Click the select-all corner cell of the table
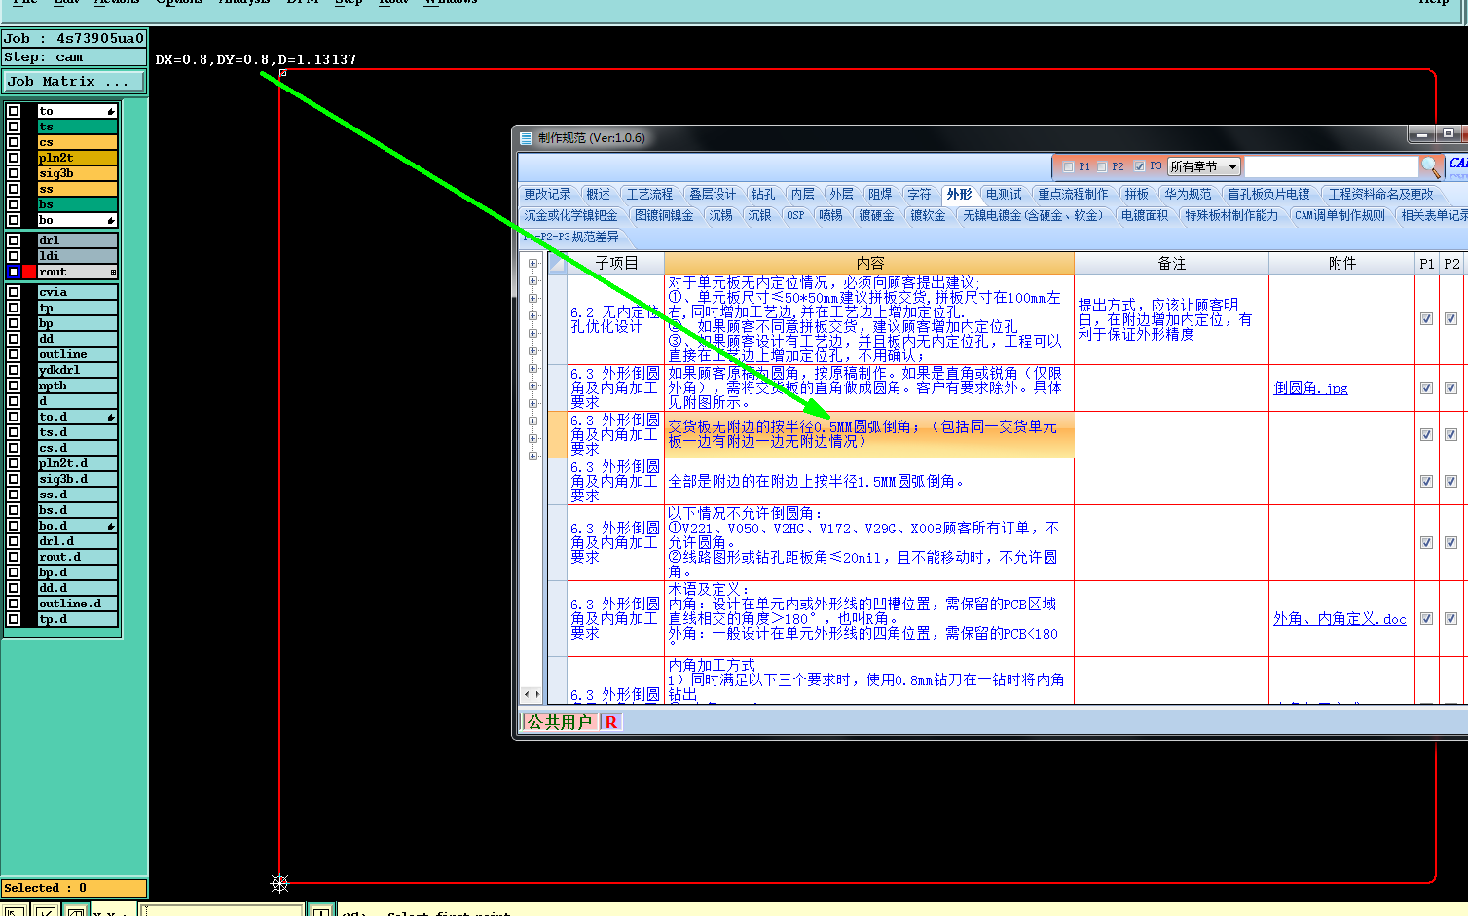 (x=558, y=263)
